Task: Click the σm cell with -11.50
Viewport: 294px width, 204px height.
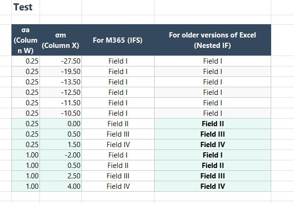Action: coord(60,103)
